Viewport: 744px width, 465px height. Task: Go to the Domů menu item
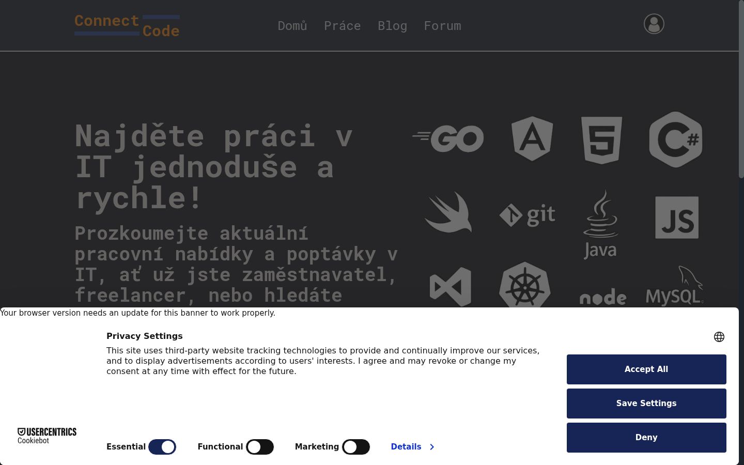pos(292,26)
